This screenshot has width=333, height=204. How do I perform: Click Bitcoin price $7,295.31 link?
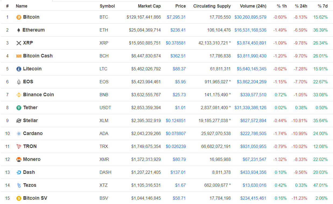176,17
